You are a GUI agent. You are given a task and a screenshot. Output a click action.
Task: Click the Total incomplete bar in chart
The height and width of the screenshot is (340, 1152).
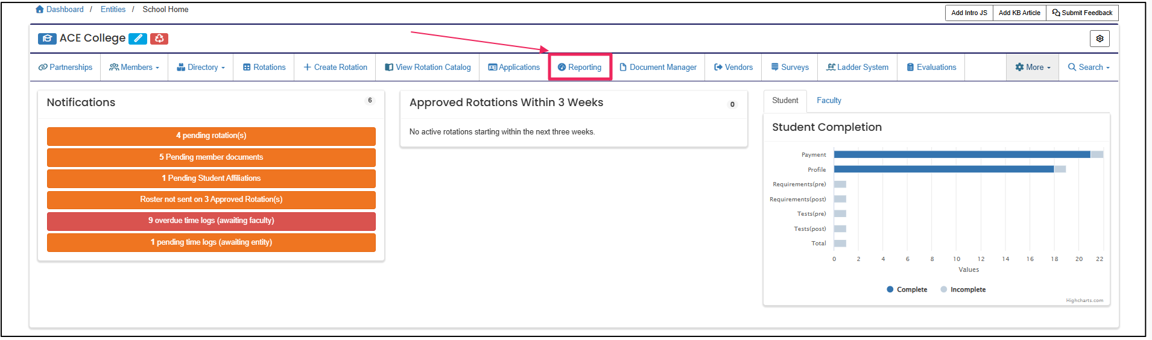pyautogui.click(x=840, y=244)
